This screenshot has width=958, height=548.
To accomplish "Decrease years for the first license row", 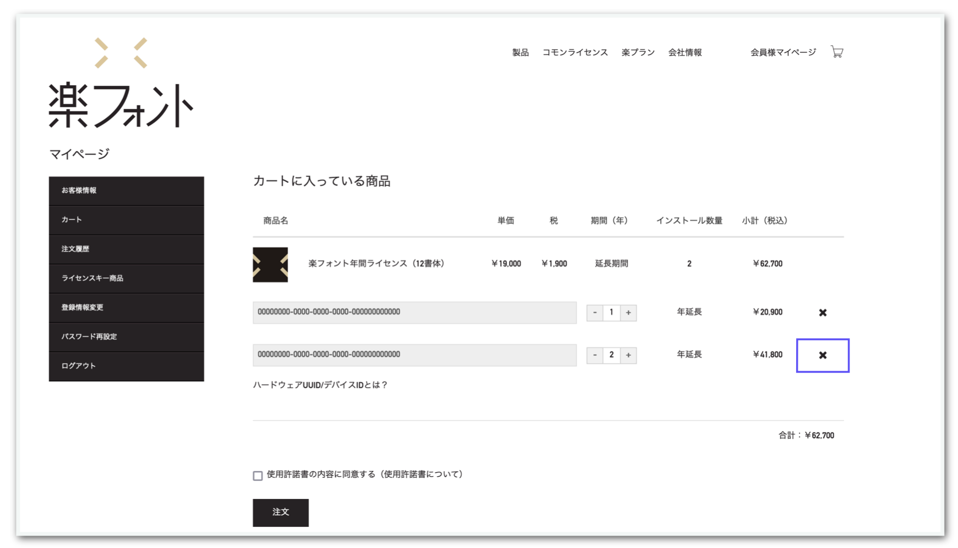I will pyautogui.click(x=594, y=312).
